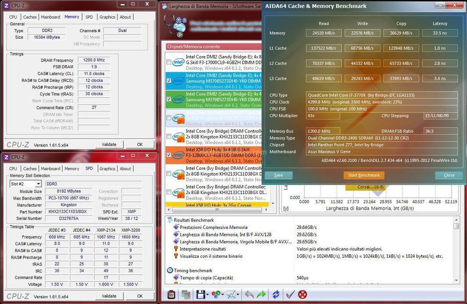Click the Close button in AIDA64 window
Screen dimensions: 467x304
tap(449, 175)
